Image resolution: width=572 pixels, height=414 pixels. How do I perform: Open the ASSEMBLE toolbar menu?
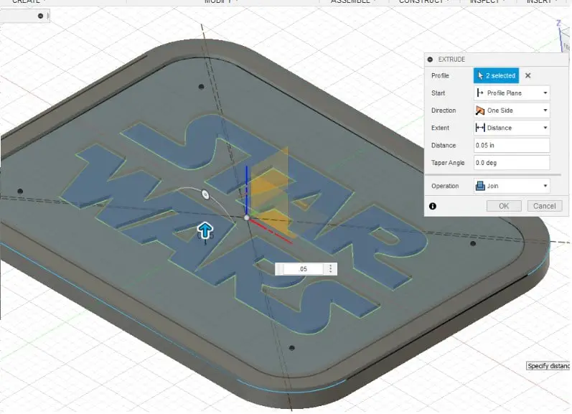click(352, 1)
